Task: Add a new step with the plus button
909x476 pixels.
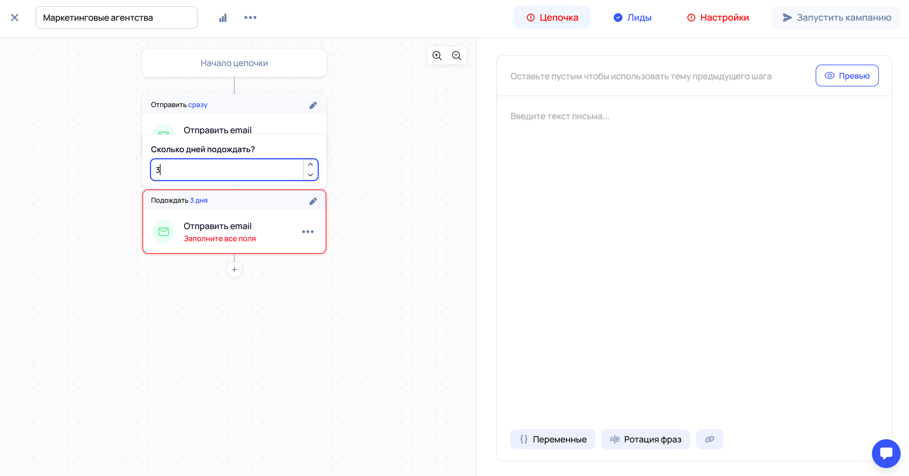Action: 234,270
